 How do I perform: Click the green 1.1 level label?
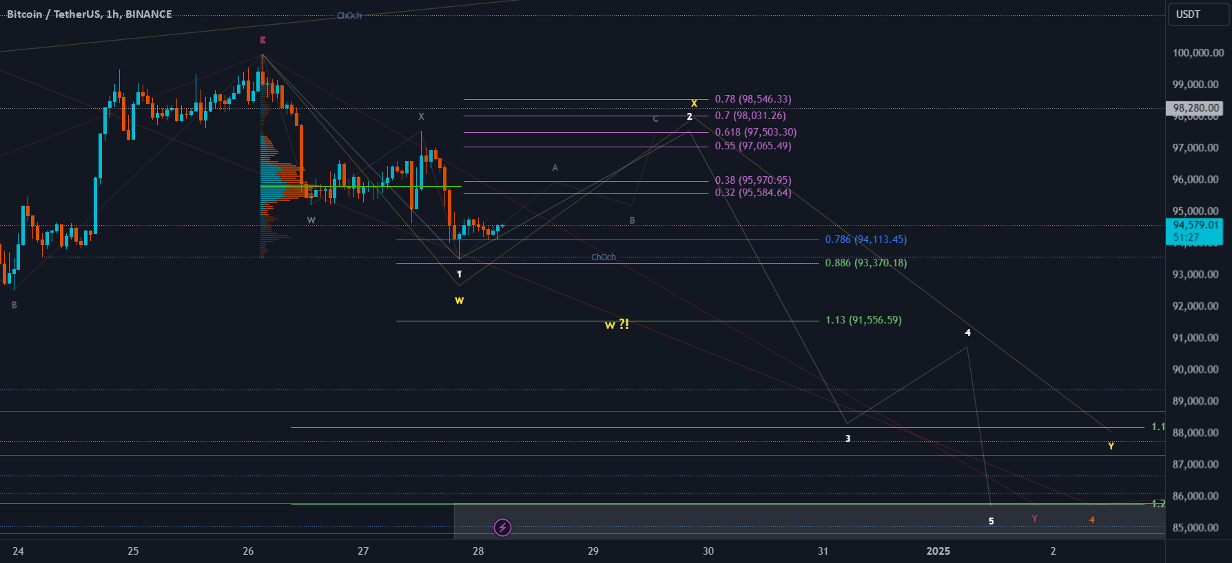pyautogui.click(x=1158, y=427)
